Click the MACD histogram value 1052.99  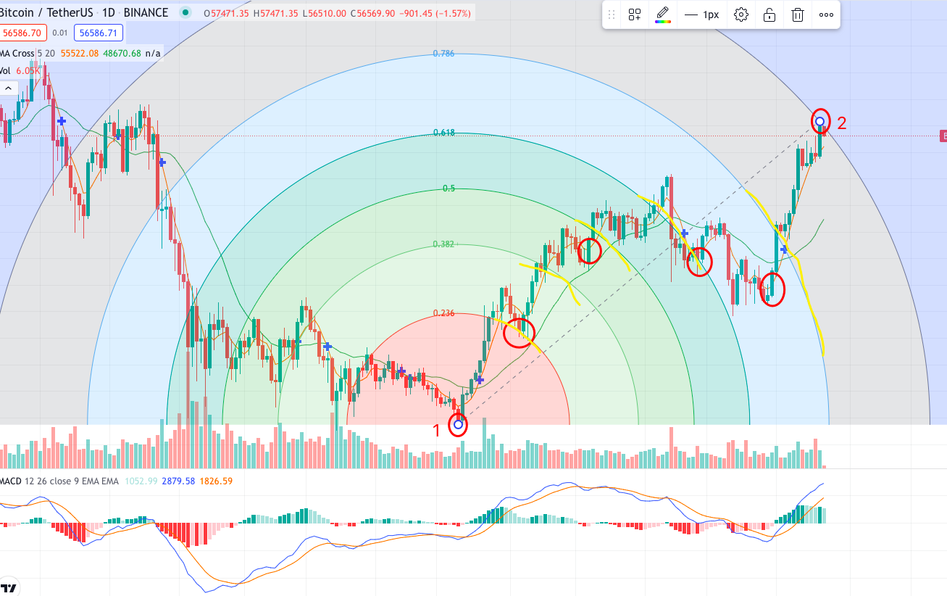pyautogui.click(x=141, y=481)
